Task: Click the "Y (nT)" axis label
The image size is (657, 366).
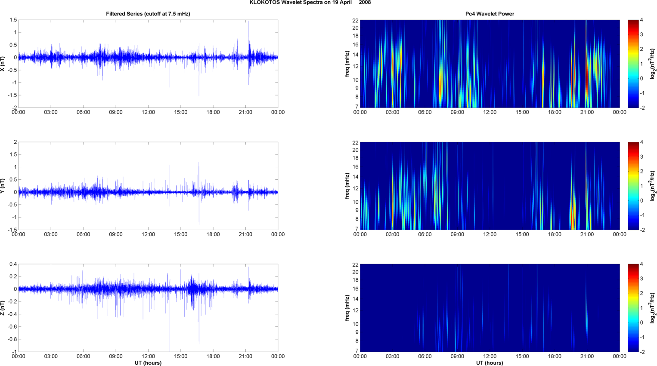Action: [3, 186]
